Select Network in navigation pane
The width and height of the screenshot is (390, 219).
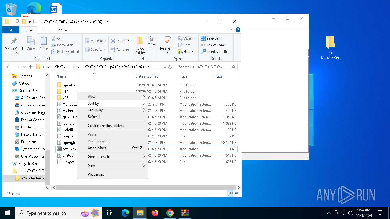coord(25,83)
